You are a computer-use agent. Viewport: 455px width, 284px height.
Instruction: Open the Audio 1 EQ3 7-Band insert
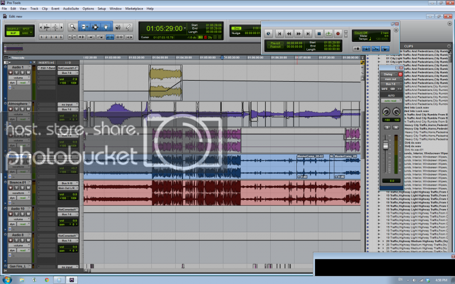point(47,68)
